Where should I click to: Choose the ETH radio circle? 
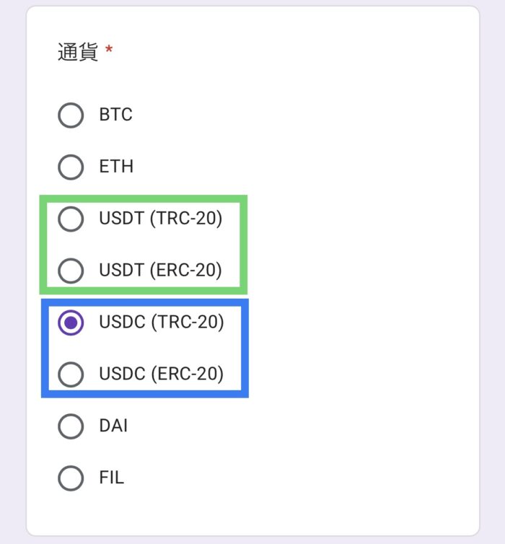click(x=71, y=167)
